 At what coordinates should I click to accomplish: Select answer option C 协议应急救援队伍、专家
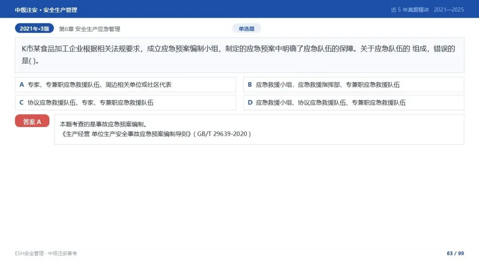point(126,103)
